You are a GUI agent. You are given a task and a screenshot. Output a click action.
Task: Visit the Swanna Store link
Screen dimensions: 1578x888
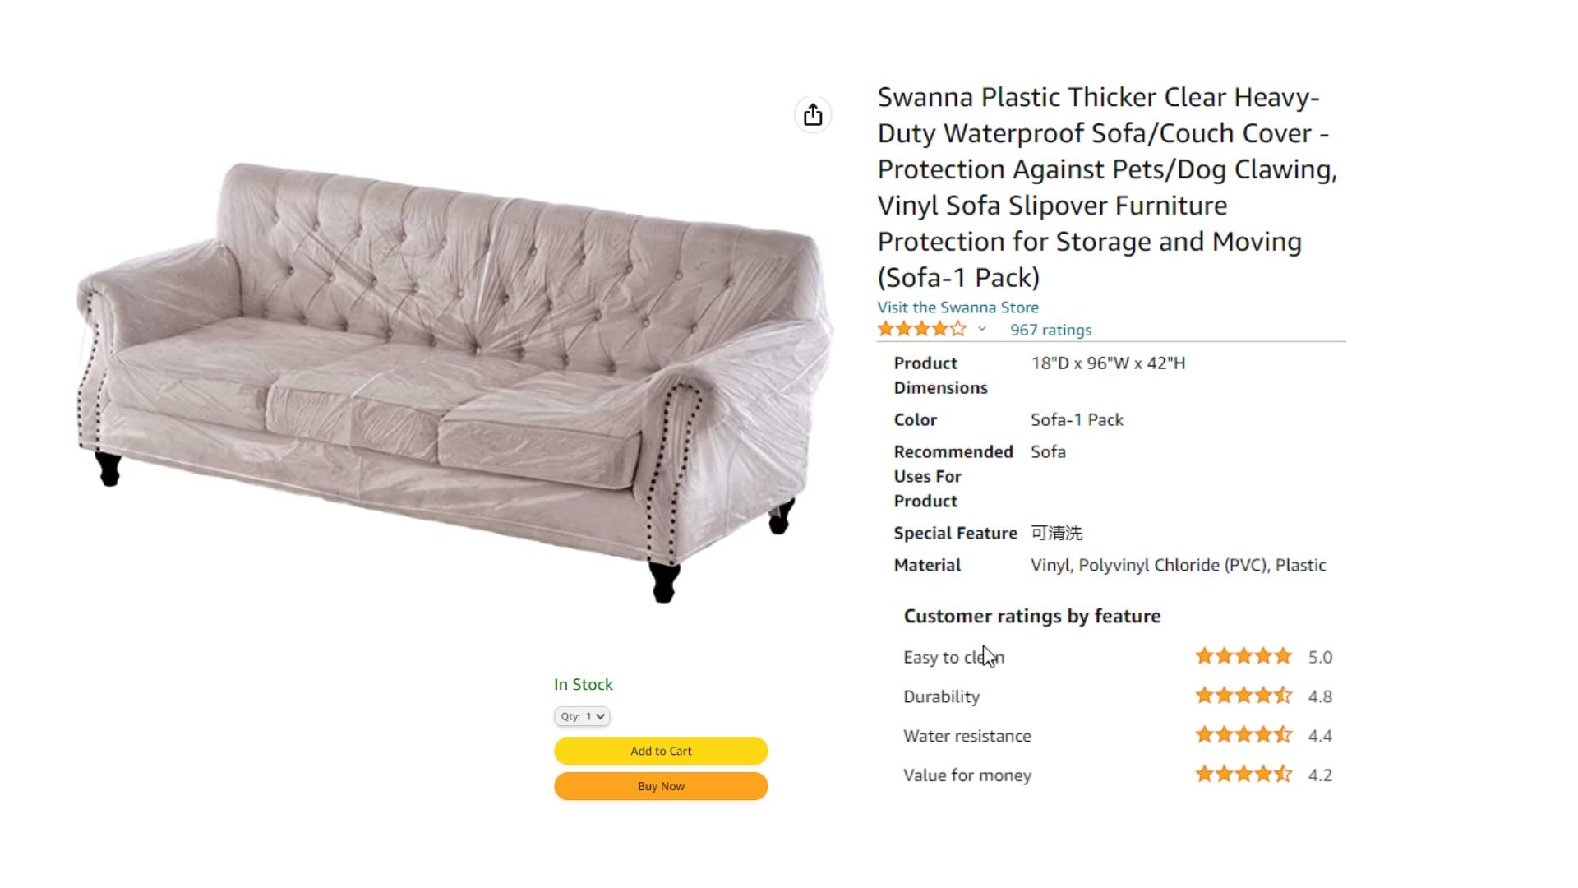[x=957, y=307]
